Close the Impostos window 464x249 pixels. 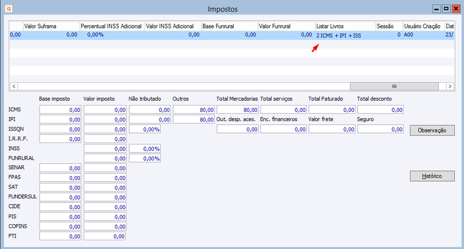point(456,9)
